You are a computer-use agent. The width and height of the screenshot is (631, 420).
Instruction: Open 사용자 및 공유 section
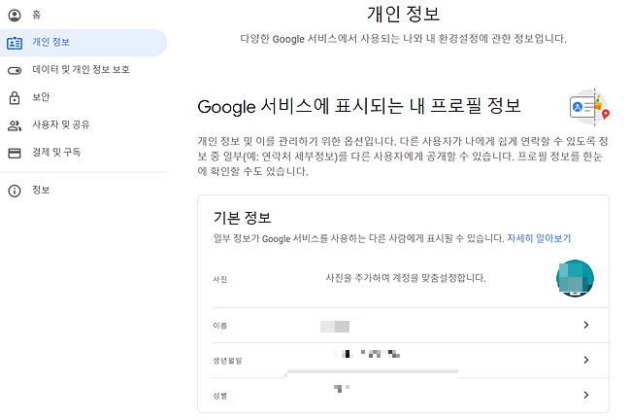83,124
